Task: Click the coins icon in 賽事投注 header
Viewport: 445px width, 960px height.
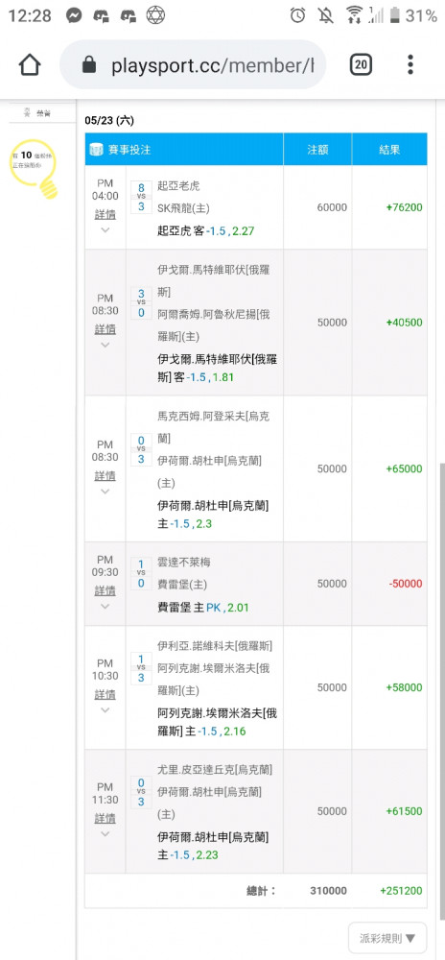Action: pyautogui.click(x=96, y=150)
